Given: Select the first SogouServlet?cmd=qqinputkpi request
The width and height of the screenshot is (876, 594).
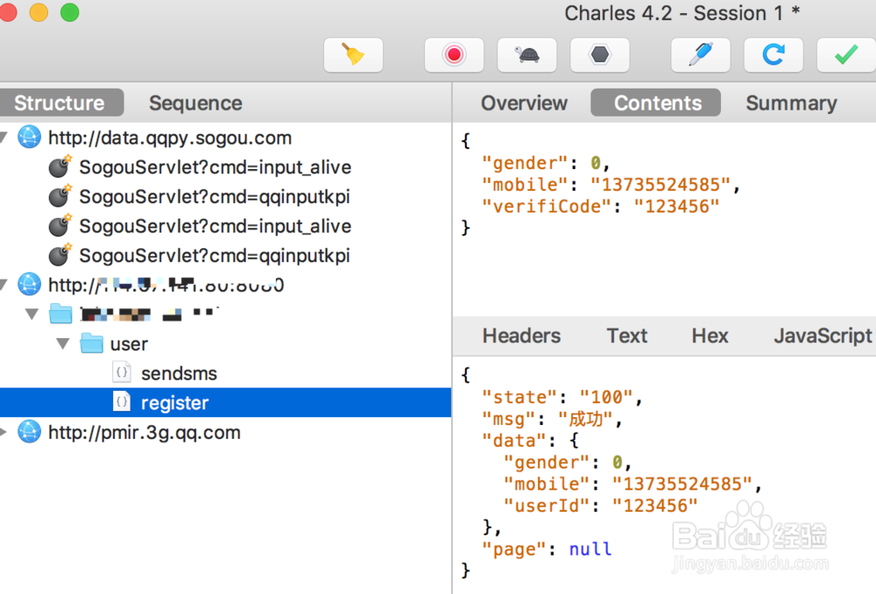Looking at the screenshot, I should [x=215, y=197].
